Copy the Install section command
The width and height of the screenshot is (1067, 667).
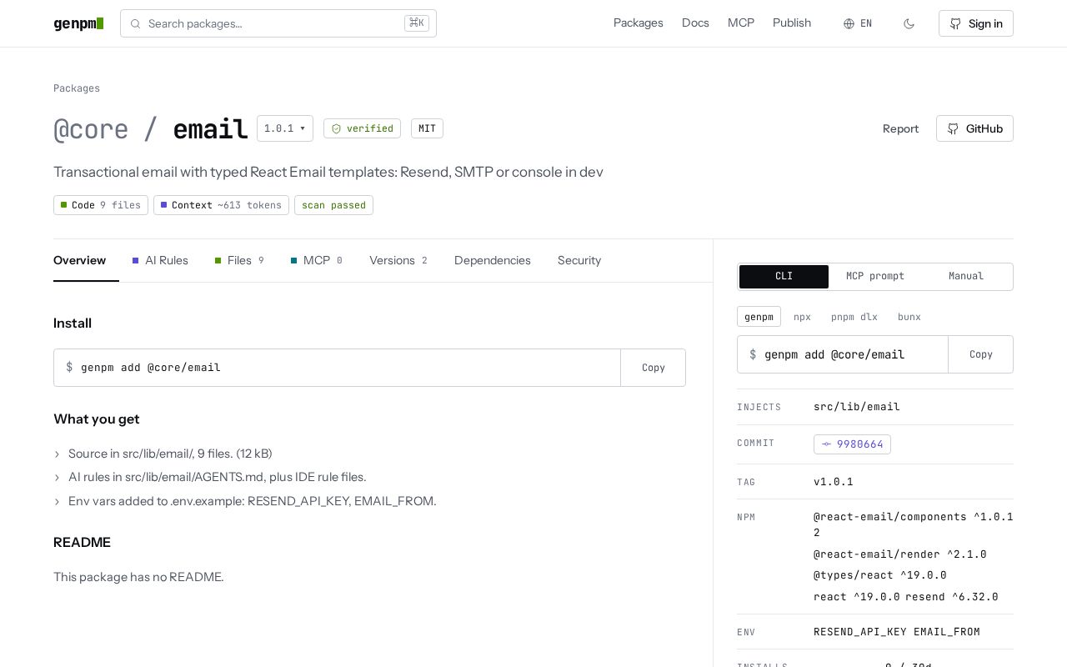pos(654,368)
